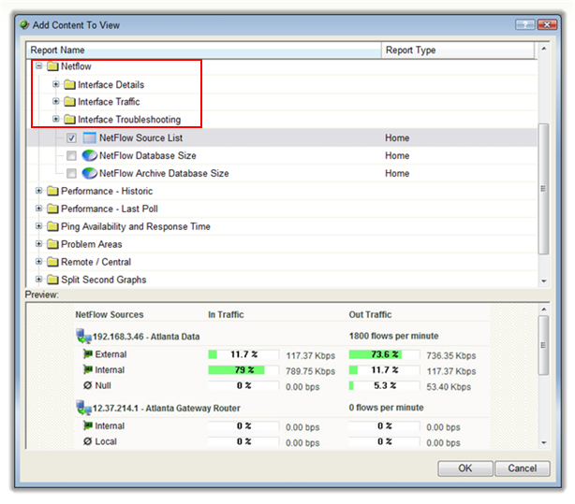The image size is (575, 504).
Task: Uncheck the NetFlow Source List checkbox
Action: tap(72, 138)
